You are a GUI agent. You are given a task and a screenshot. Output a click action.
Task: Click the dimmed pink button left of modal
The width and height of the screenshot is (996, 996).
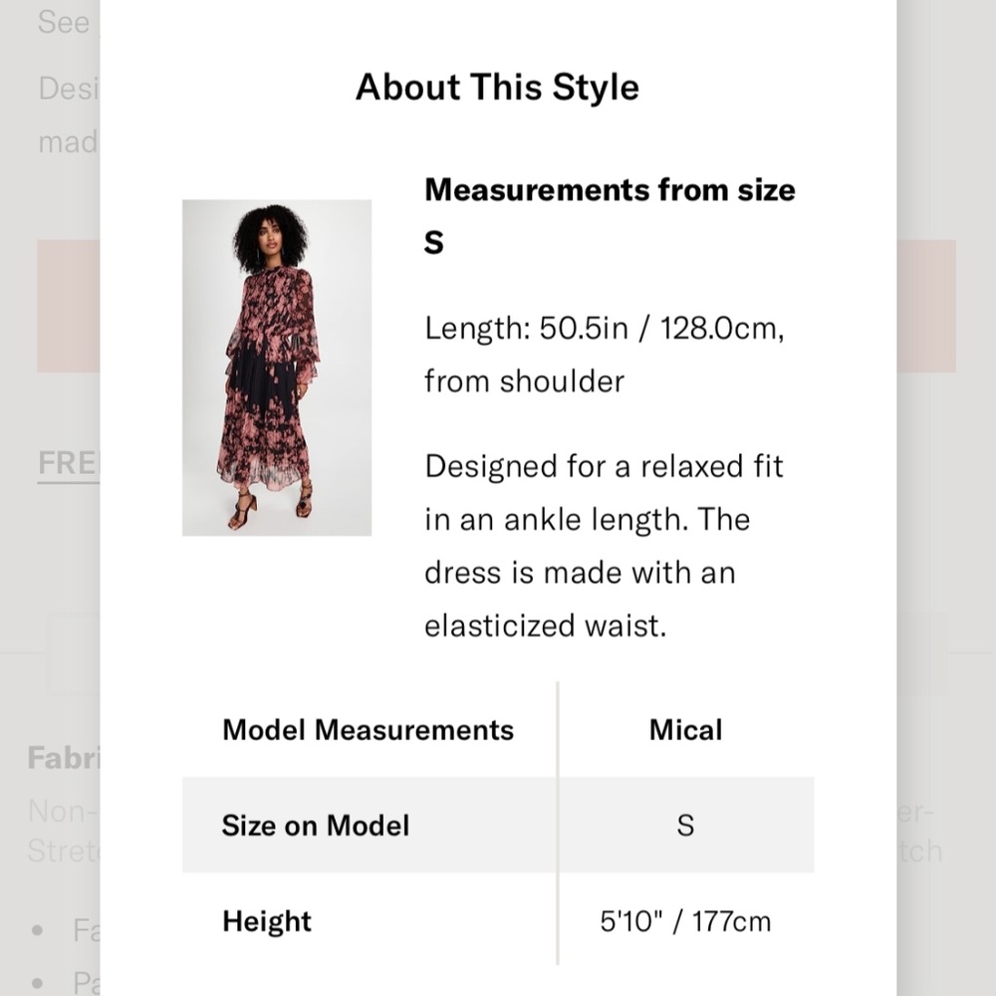68,306
